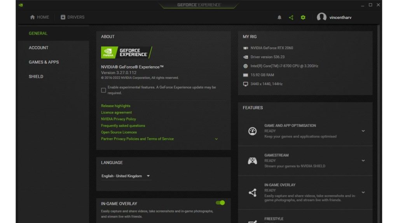
Task: Expand Partner Privacy Policies chevron
Action: [216, 139]
